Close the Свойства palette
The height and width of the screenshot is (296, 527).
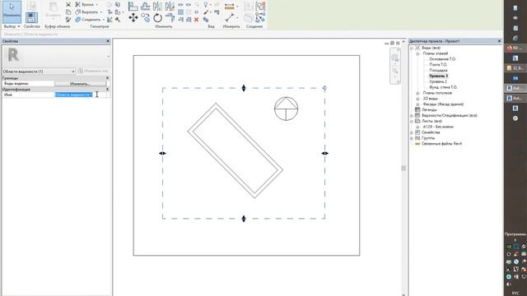coord(108,41)
